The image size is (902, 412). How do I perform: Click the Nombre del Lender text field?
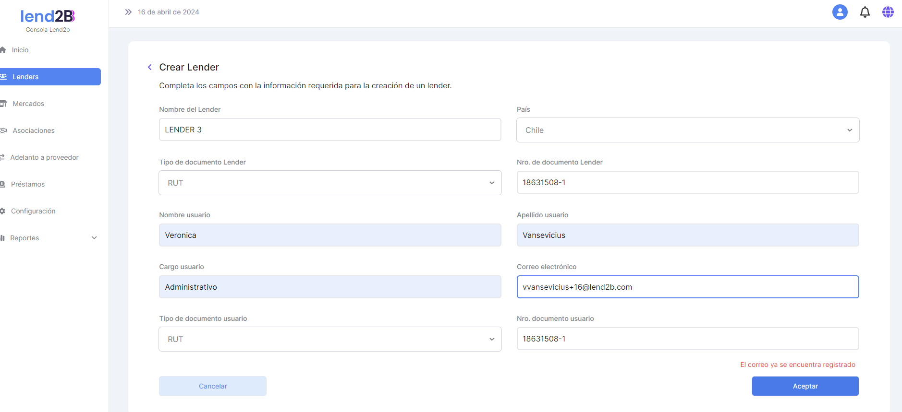pos(330,129)
